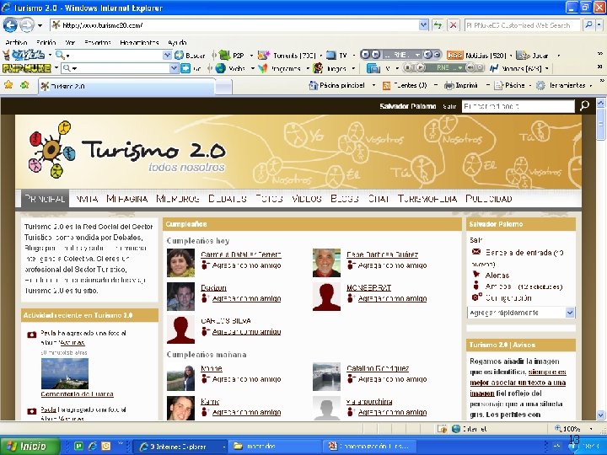Expand the first toolbar search box dropdown
Screen dimensions: 607x455
point(167,56)
